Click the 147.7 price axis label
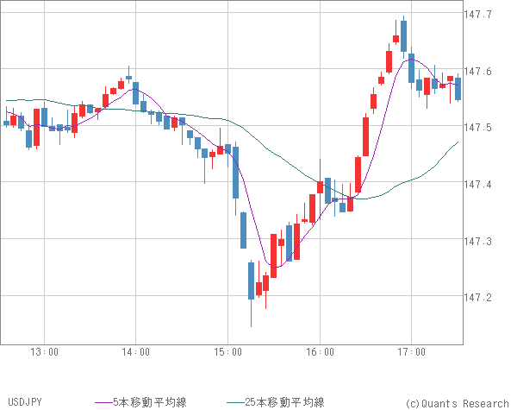The image size is (517, 410). click(477, 15)
